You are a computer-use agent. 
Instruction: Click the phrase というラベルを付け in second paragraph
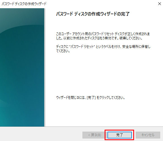108,47
